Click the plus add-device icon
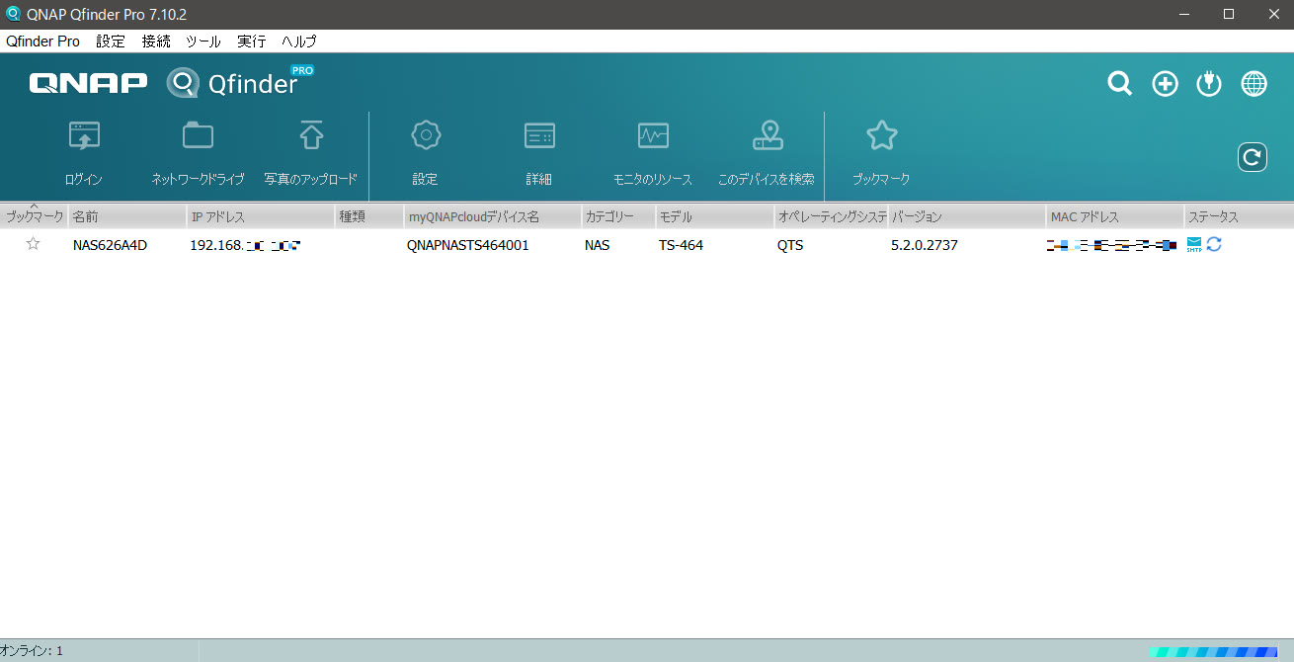The image size is (1294, 662). click(x=1166, y=84)
